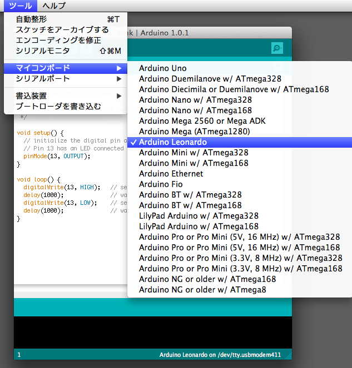The width and height of the screenshot is (352, 368).
Task: Select Arduino BT w/ ATmega168
Action: click(240, 205)
